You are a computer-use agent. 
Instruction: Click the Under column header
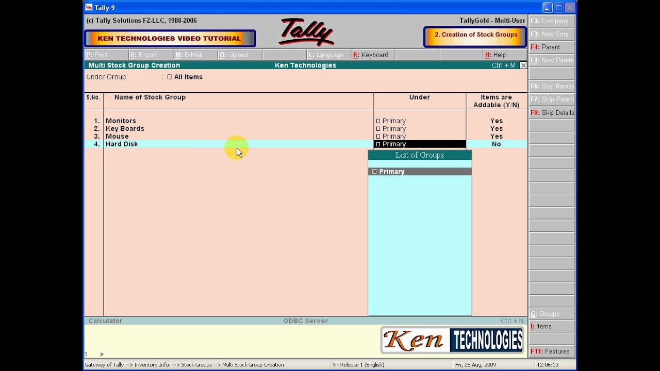pyautogui.click(x=419, y=97)
